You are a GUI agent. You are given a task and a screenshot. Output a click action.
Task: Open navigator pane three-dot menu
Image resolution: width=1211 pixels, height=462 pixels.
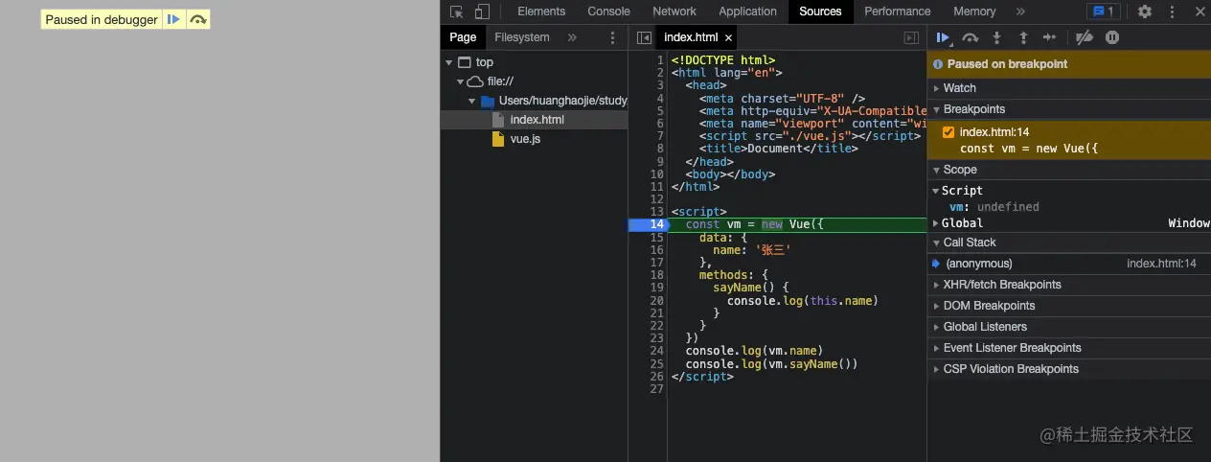(613, 37)
